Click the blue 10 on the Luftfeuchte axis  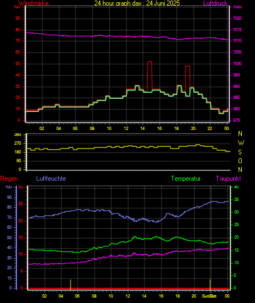tap(9, 278)
